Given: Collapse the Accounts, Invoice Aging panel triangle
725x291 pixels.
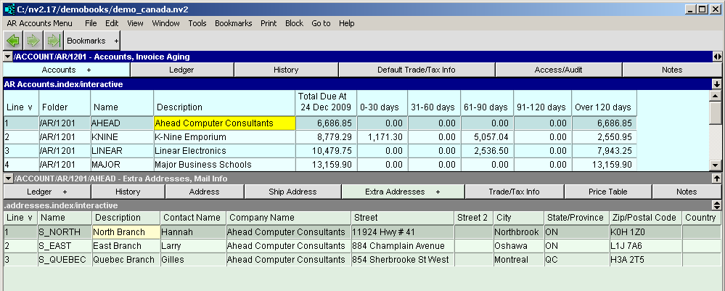Looking at the screenshot, I should point(7,56).
